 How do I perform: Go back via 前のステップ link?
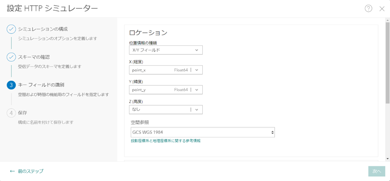coord(30,171)
